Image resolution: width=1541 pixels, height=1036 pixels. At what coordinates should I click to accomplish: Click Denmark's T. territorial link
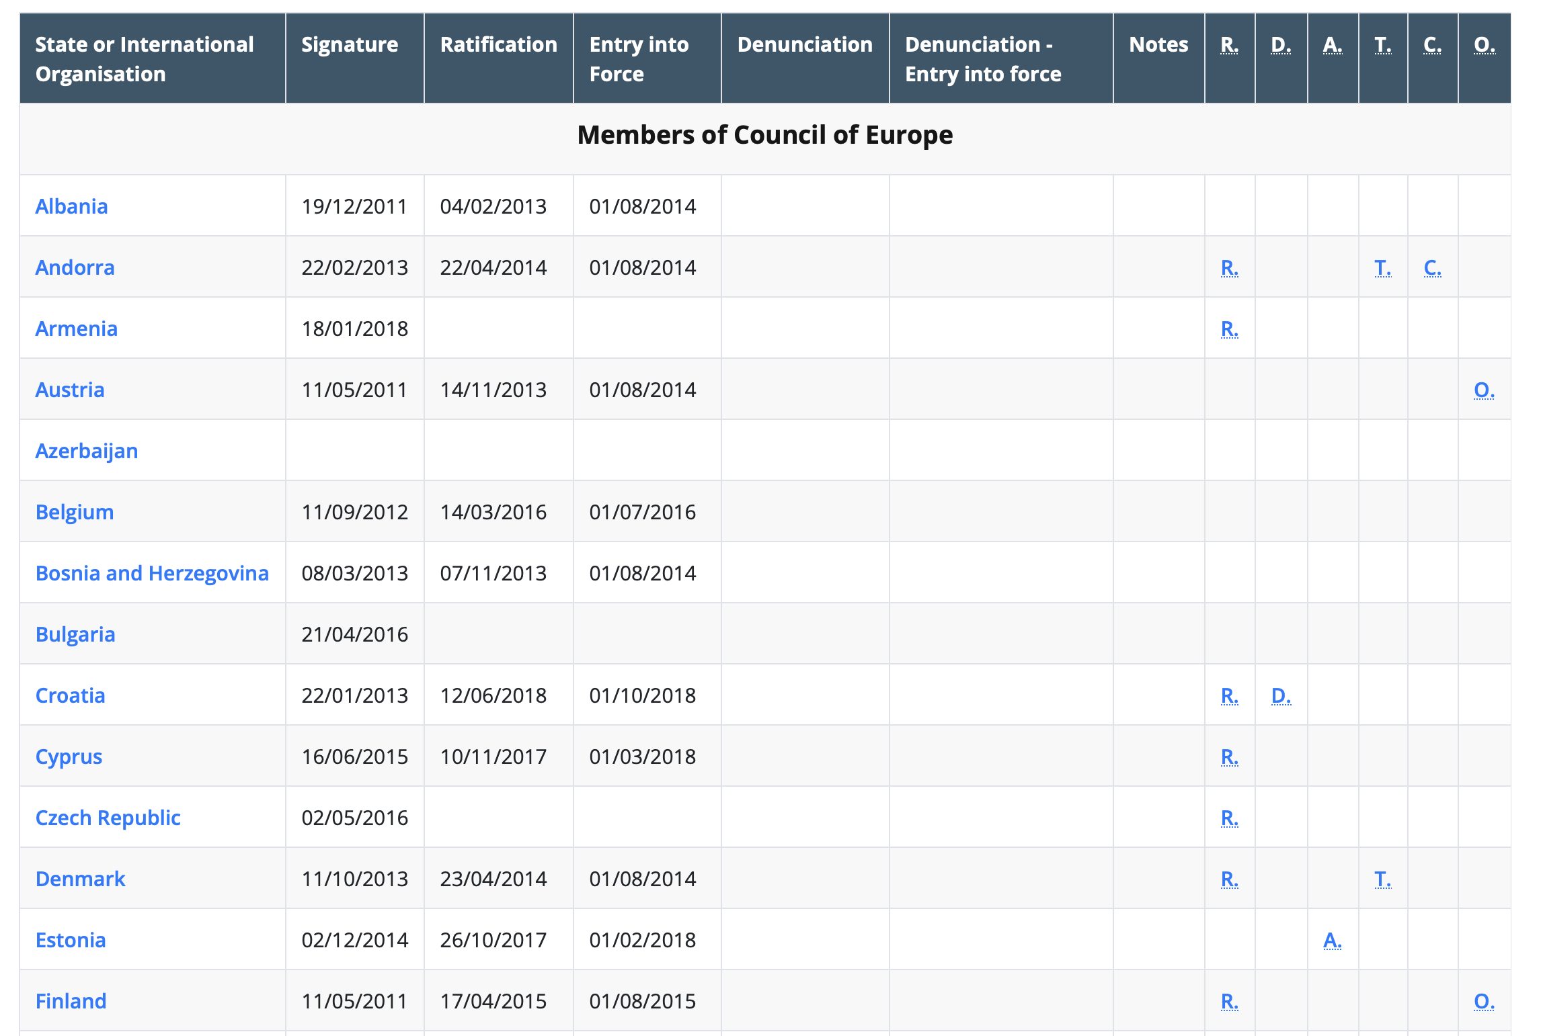pyautogui.click(x=1382, y=879)
